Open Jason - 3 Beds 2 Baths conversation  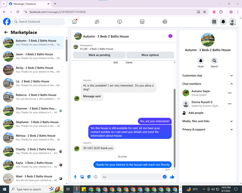pos(33,56)
